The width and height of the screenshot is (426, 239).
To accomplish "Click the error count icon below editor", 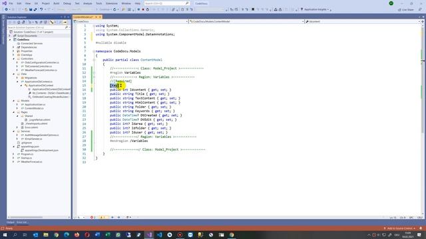I will [x=93, y=217].
